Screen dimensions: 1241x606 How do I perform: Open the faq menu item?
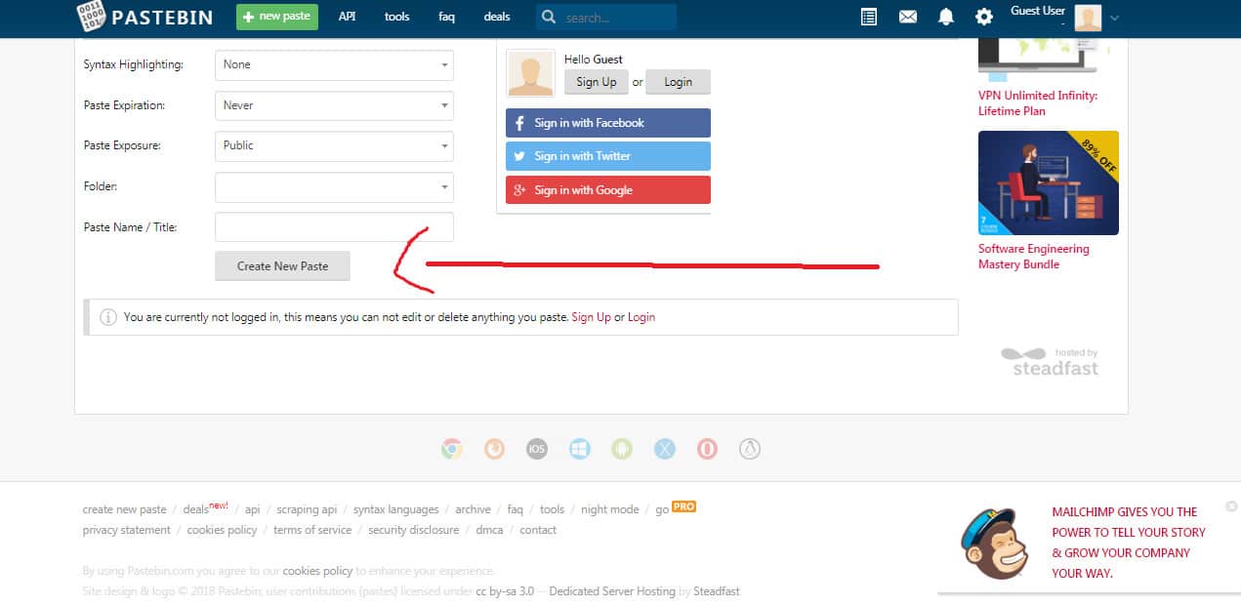[446, 17]
